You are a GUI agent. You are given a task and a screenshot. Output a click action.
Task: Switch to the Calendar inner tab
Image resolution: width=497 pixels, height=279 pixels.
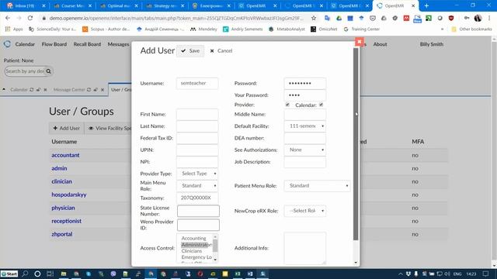click(x=19, y=90)
